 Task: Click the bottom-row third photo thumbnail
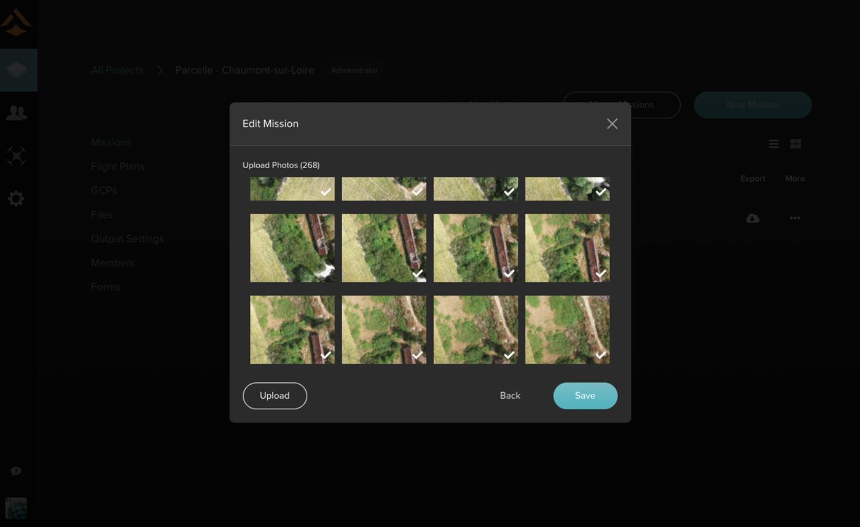point(475,329)
